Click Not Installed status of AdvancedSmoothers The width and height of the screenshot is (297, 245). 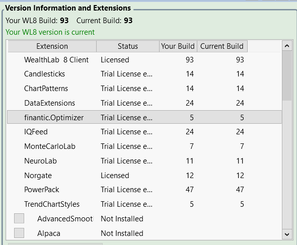[x=122, y=219]
